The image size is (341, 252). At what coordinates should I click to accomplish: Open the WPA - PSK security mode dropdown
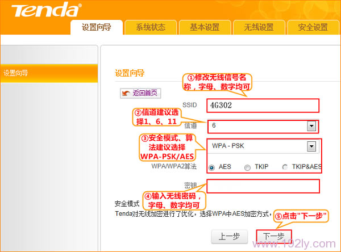point(311,146)
